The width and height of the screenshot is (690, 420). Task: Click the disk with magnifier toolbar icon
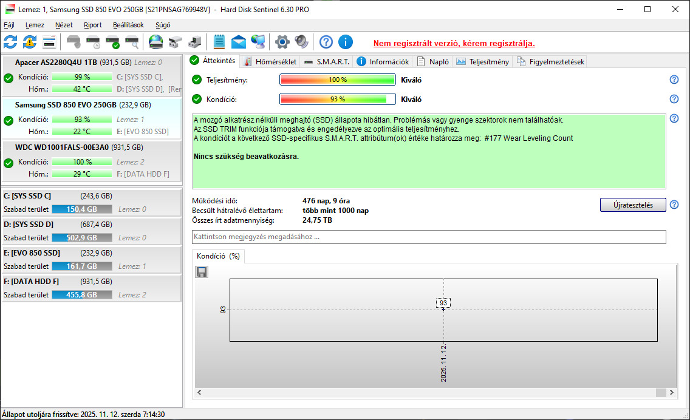[132, 42]
